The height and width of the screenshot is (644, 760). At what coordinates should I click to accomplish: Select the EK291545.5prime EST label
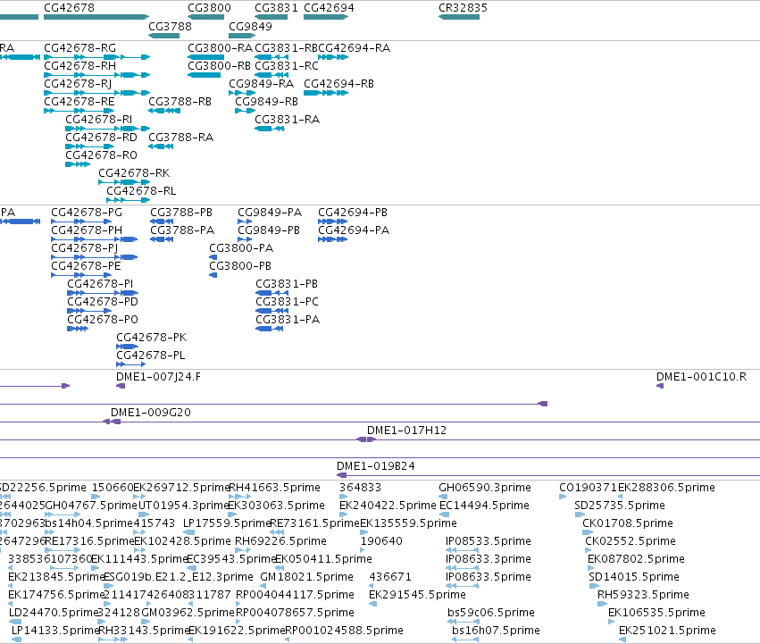(417, 596)
